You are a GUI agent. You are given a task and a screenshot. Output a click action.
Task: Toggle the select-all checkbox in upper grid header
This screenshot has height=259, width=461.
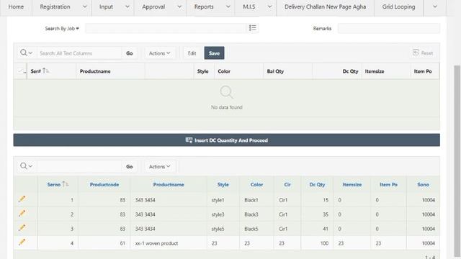[x=20, y=71]
